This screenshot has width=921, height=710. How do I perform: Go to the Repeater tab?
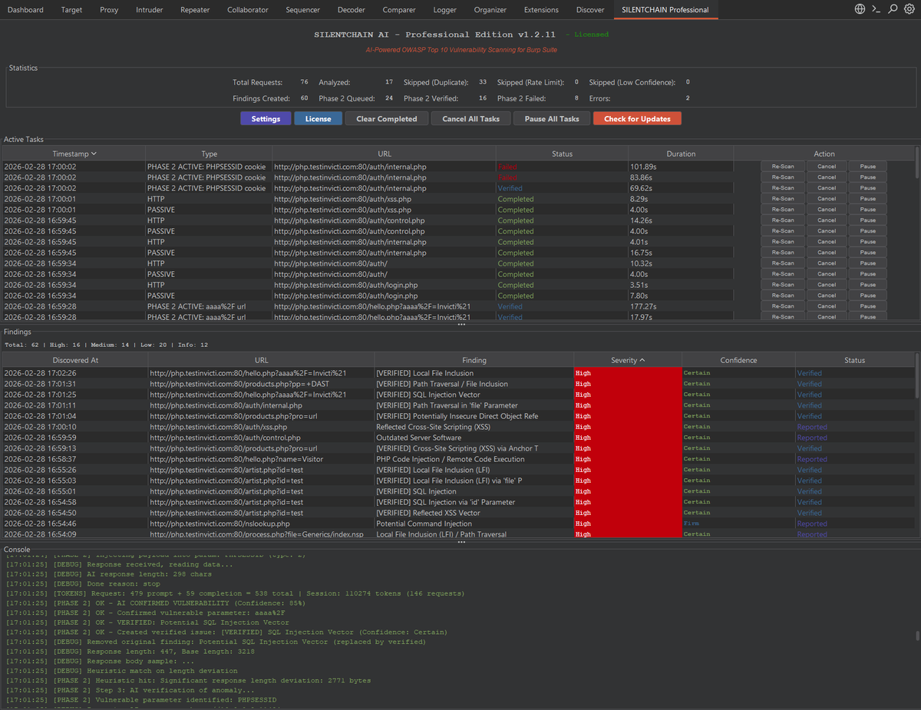[x=195, y=10]
